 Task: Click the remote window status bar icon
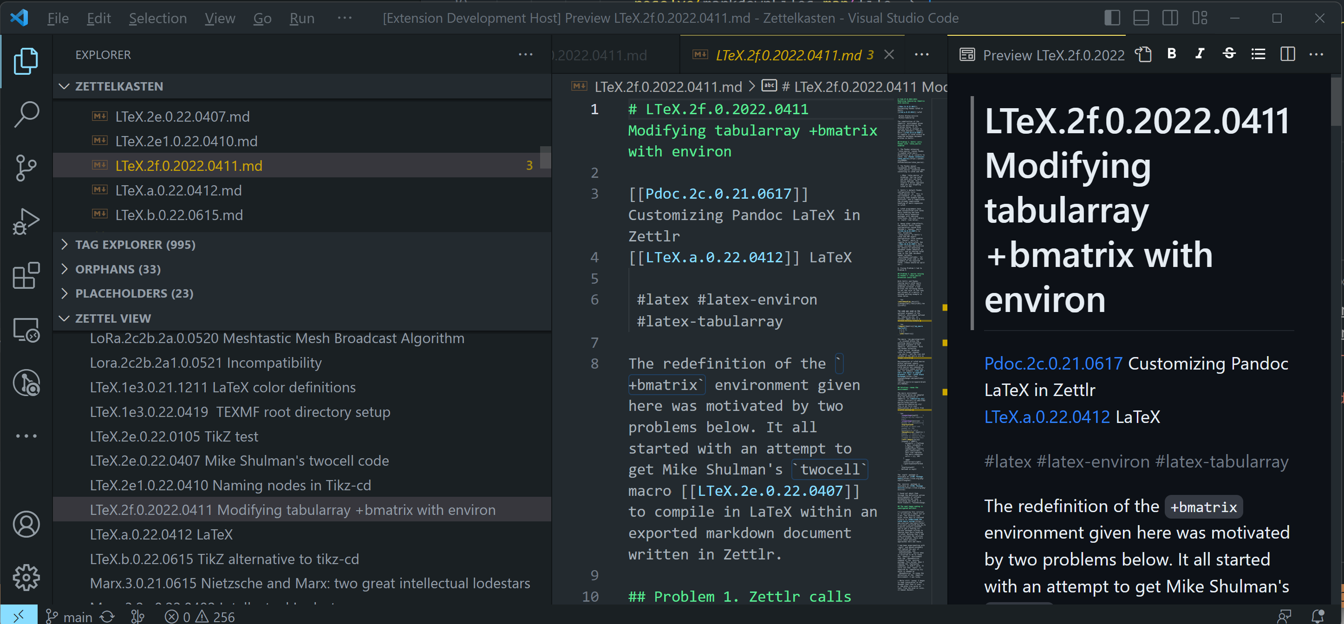point(19,616)
